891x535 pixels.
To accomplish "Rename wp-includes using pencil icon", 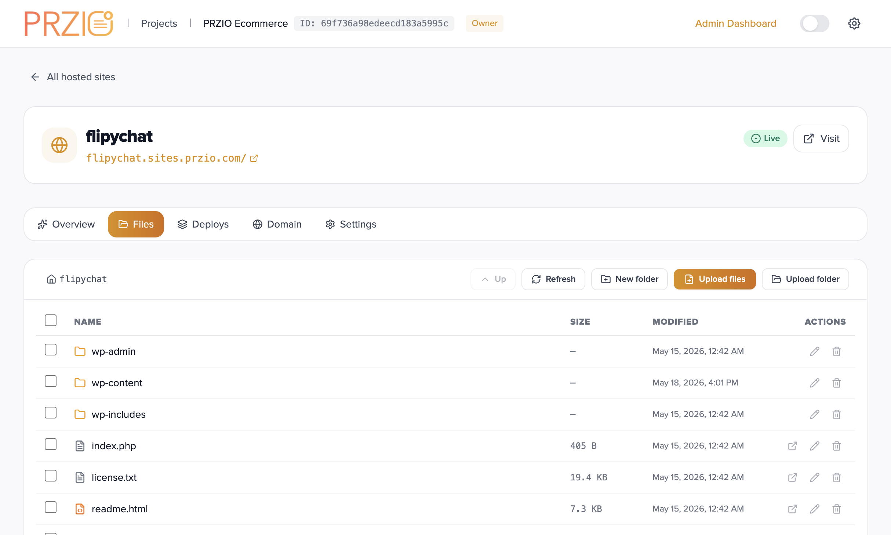I will [815, 414].
